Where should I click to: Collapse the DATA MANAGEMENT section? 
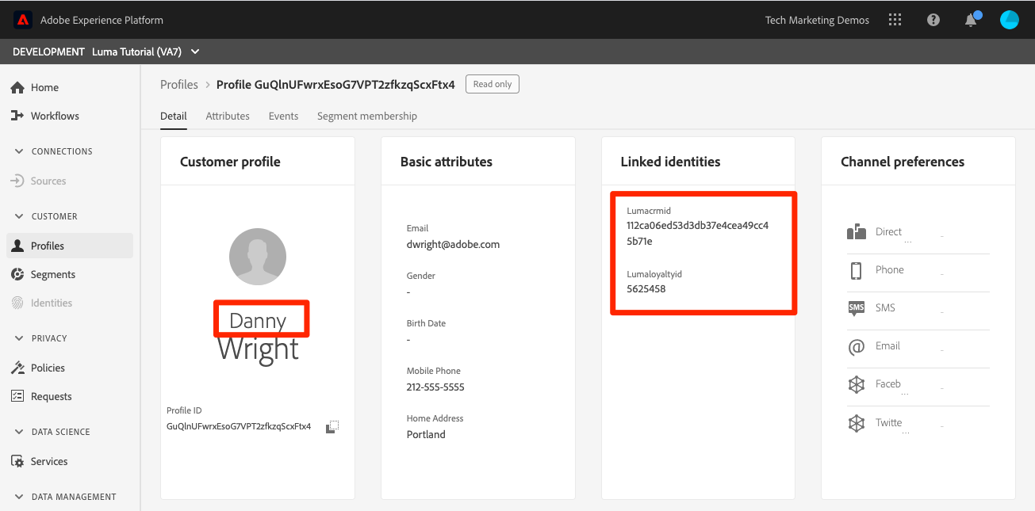65,497
